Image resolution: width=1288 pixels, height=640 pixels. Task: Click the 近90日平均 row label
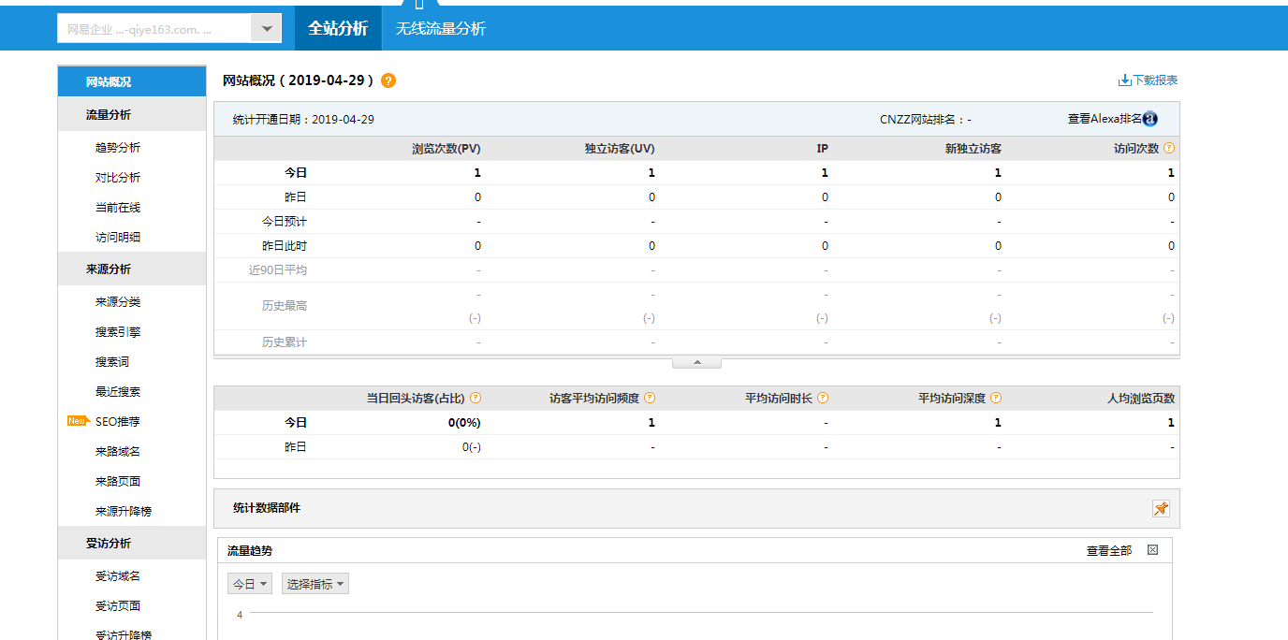pos(278,270)
